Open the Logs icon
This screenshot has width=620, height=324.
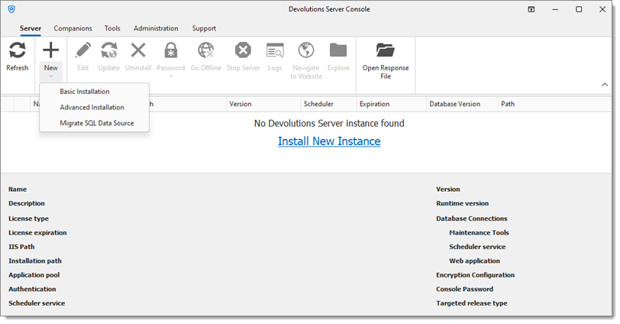[x=275, y=50]
